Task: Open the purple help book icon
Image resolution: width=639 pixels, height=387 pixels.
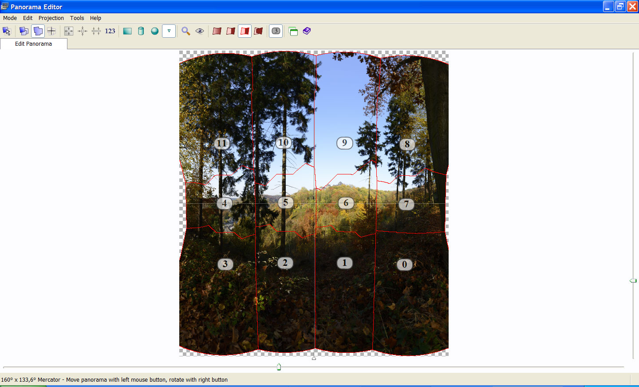Action: click(307, 31)
